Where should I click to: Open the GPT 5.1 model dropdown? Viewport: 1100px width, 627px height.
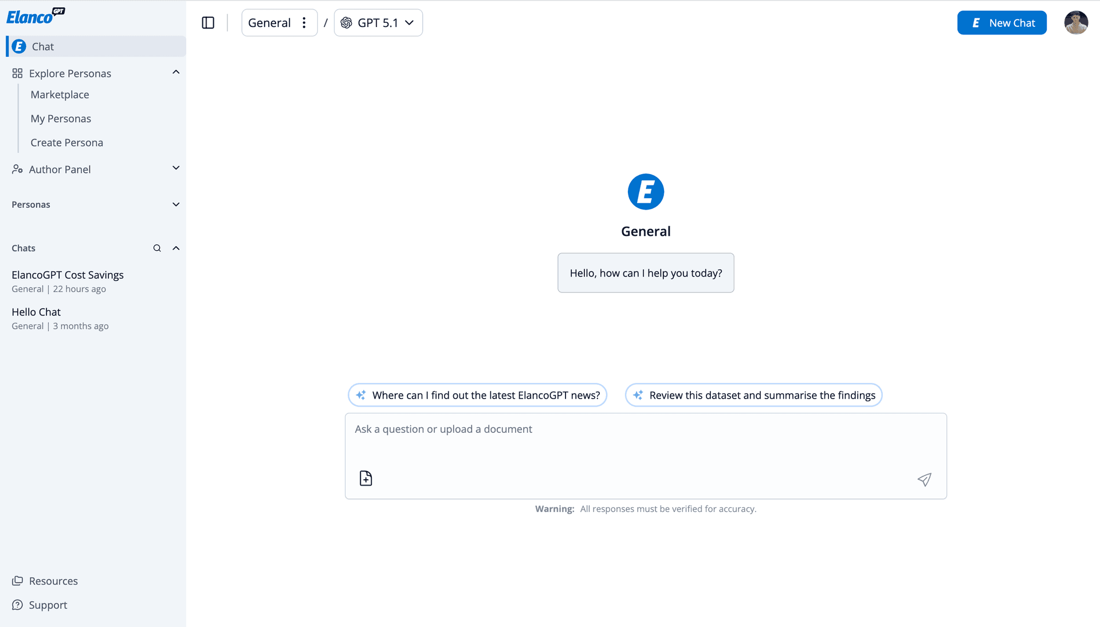pos(378,23)
